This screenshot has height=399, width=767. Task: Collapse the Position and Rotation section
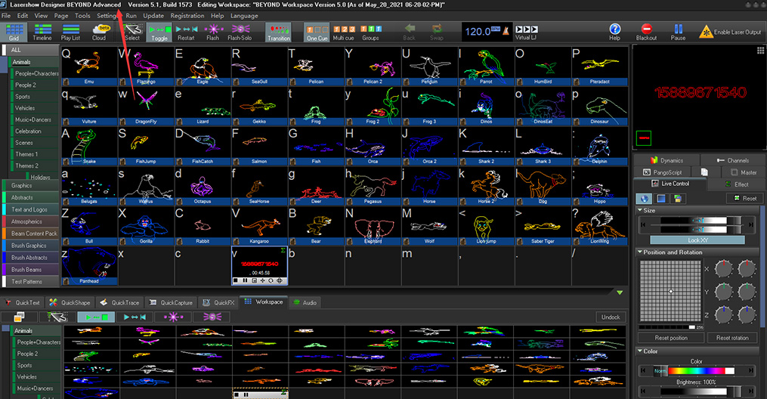pyautogui.click(x=640, y=252)
